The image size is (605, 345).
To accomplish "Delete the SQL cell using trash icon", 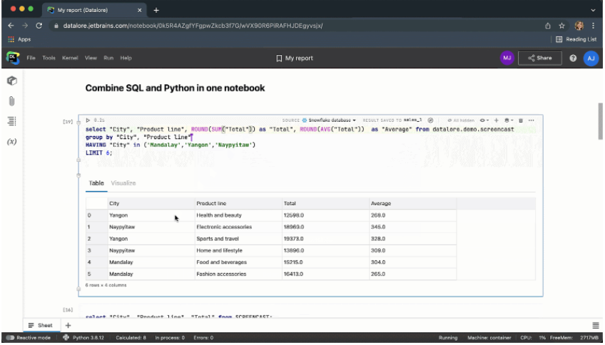I will (x=521, y=120).
